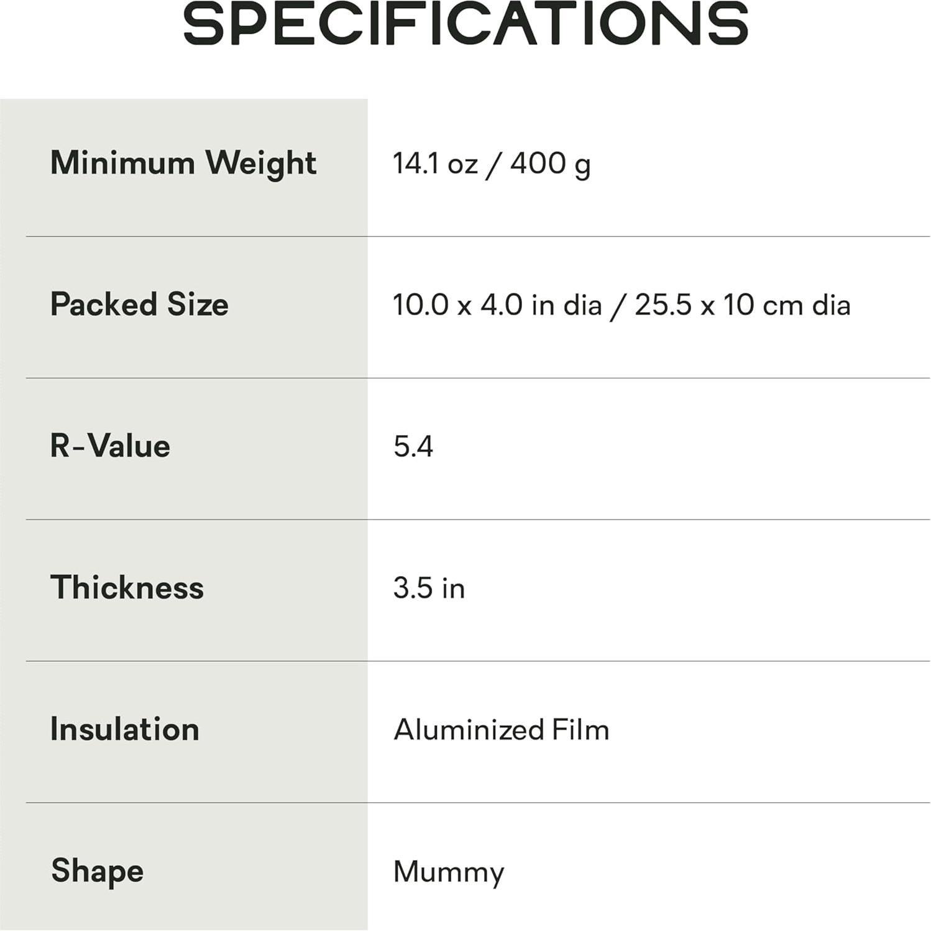931x931 pixels.
Task: Select the Aluminized Film text
Action: [x=501, y=730]
